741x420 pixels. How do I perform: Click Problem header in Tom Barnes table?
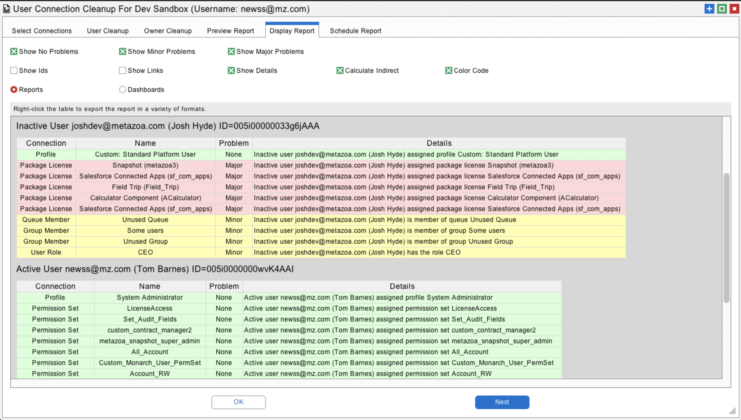224,286
